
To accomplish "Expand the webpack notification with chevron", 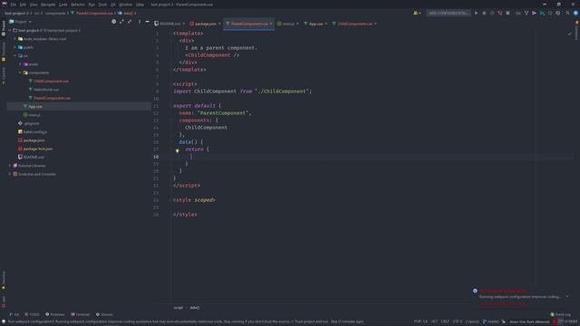I will (567, 296).
